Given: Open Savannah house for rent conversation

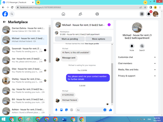Looking at the screenshot, I should coord(24,50).
